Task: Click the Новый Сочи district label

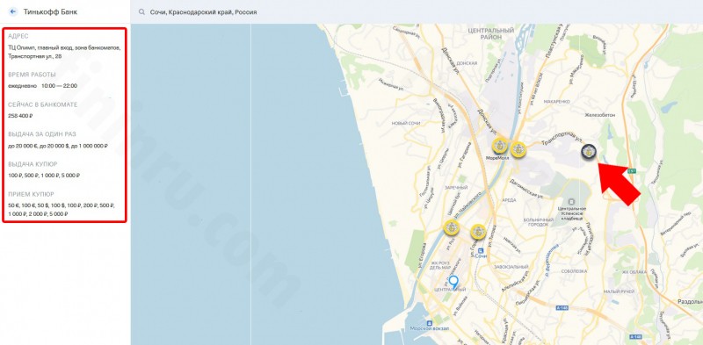Action: 405,123
